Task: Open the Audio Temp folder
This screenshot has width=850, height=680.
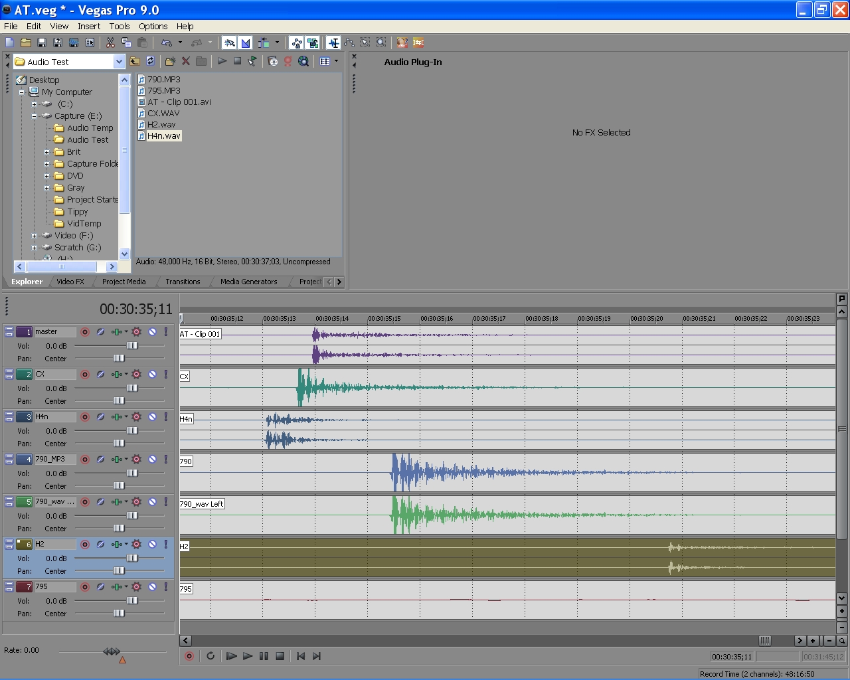Action: coord(90,128)
